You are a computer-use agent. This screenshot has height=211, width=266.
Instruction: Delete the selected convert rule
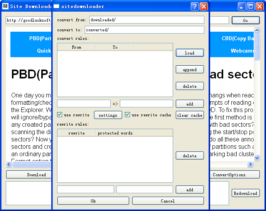point(190,86)
